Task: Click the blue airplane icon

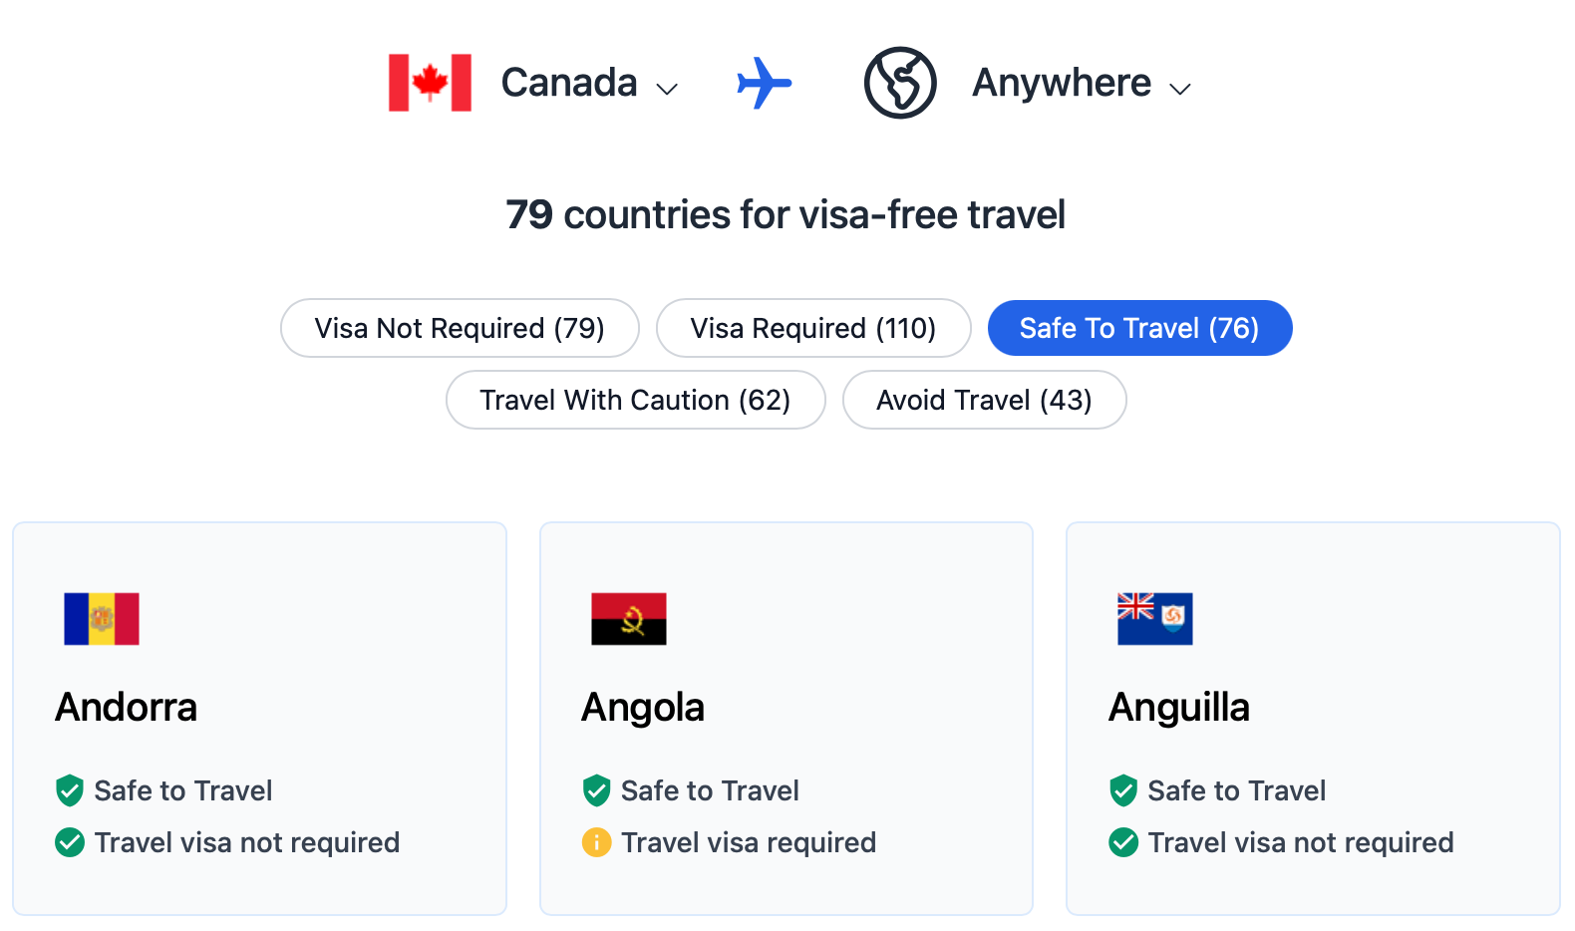Action: (x=764, y=83)
